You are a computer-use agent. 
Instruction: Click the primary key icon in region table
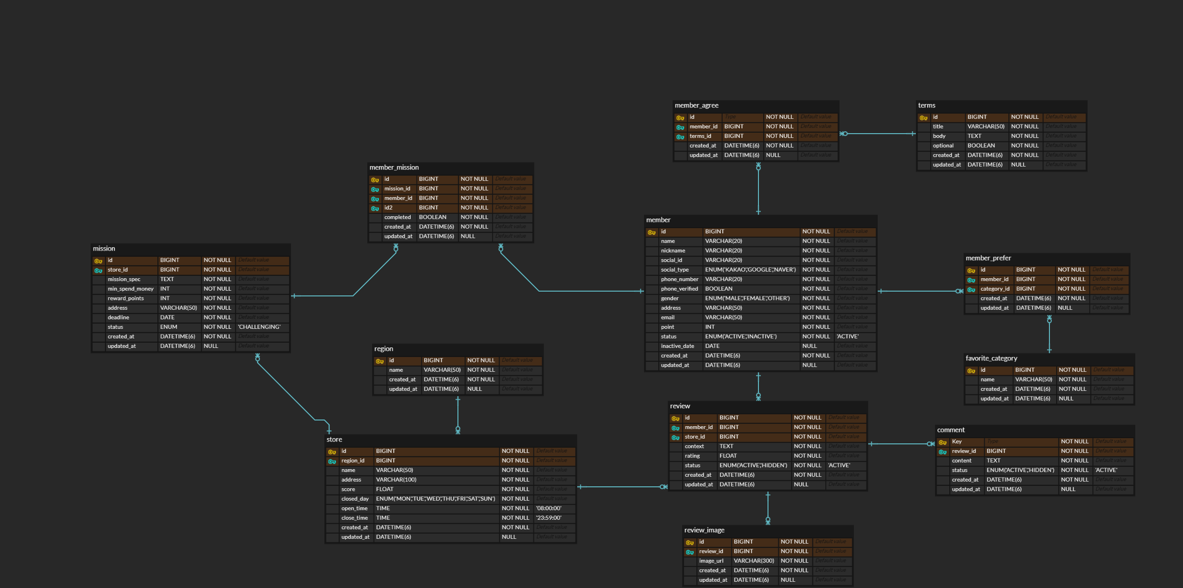380,361
